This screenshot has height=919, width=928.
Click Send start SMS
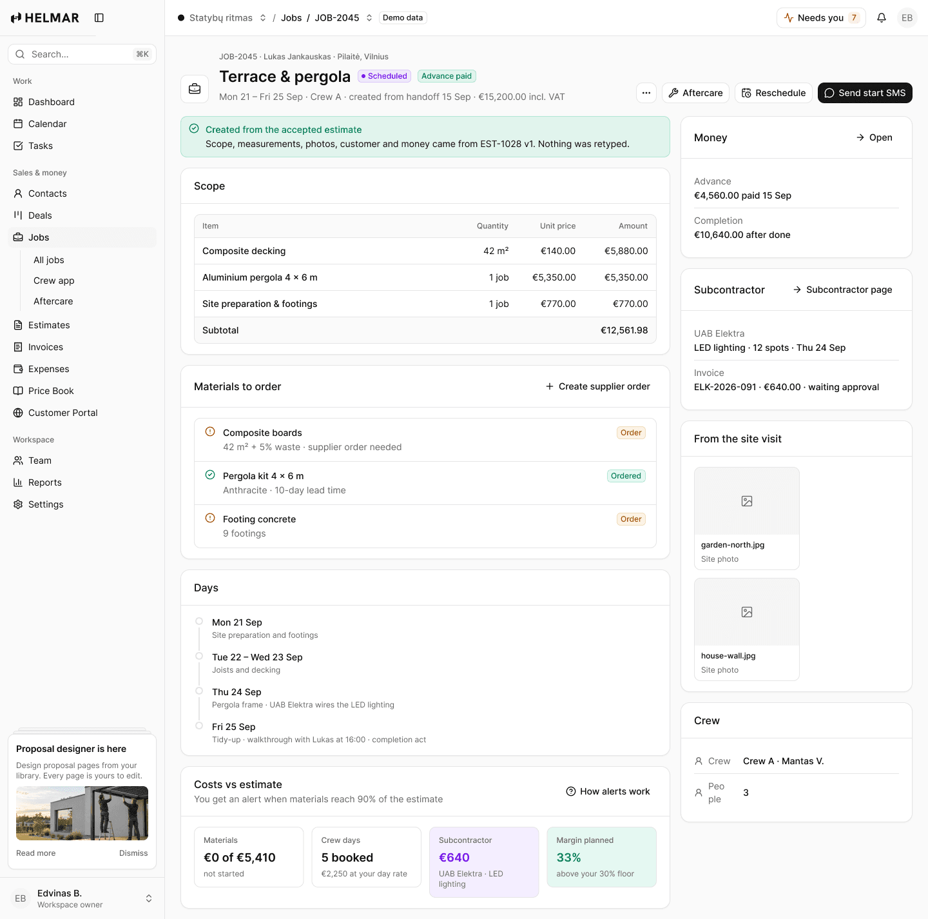[865, 93]
